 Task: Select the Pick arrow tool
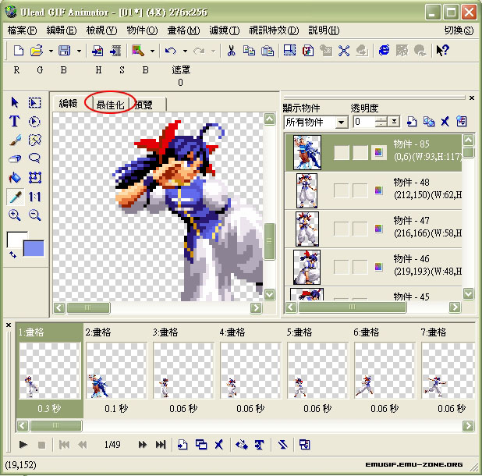(15, 103)
